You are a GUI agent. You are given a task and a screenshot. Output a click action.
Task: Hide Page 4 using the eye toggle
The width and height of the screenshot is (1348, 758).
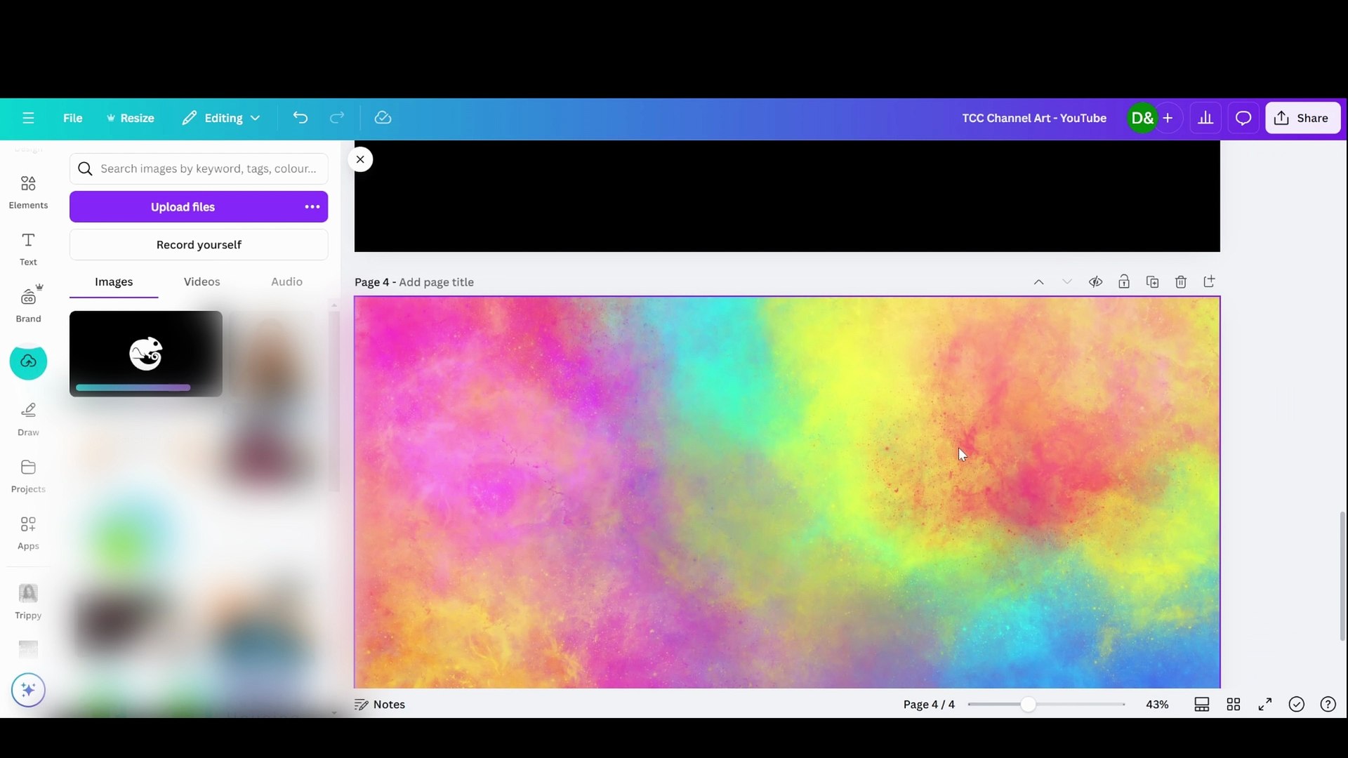1096,281
